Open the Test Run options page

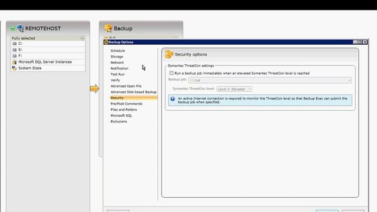click(x=118, y=74)
